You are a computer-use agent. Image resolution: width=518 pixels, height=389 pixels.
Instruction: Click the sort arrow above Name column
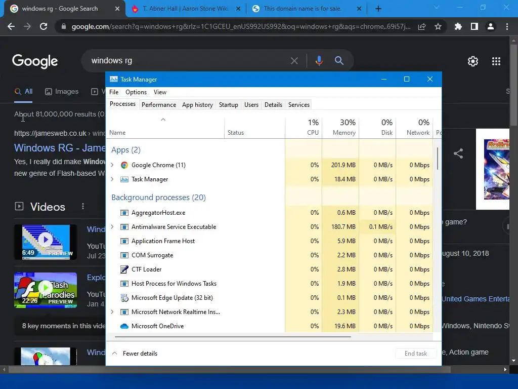click(163, 120)
